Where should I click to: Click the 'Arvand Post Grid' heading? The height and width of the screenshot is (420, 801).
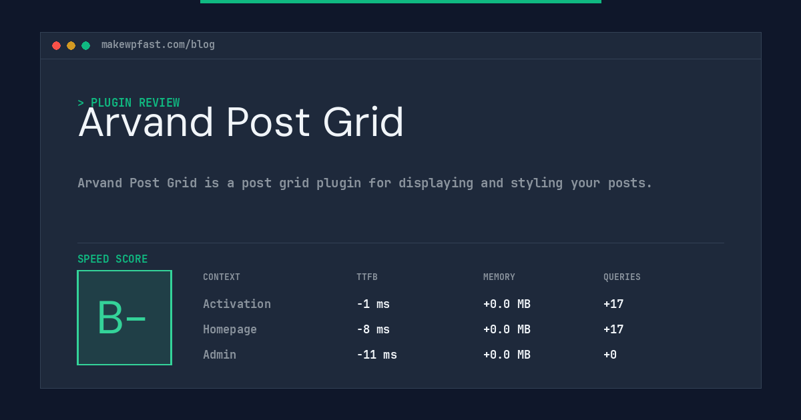[241, 123]
